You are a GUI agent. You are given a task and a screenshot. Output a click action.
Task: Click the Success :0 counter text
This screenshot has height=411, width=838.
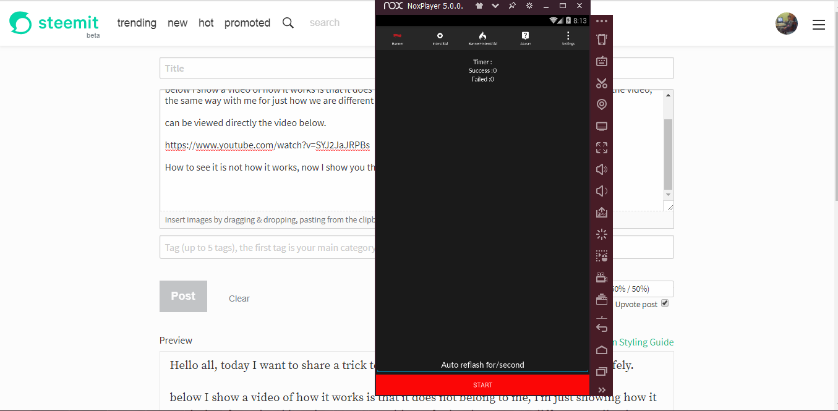click(482, 70)
